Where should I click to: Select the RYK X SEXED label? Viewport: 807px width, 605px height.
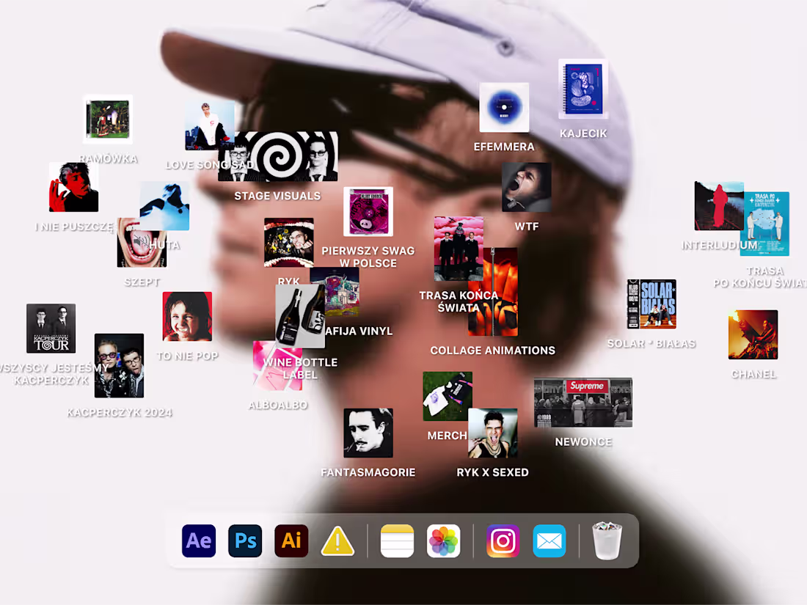(492, 472)
